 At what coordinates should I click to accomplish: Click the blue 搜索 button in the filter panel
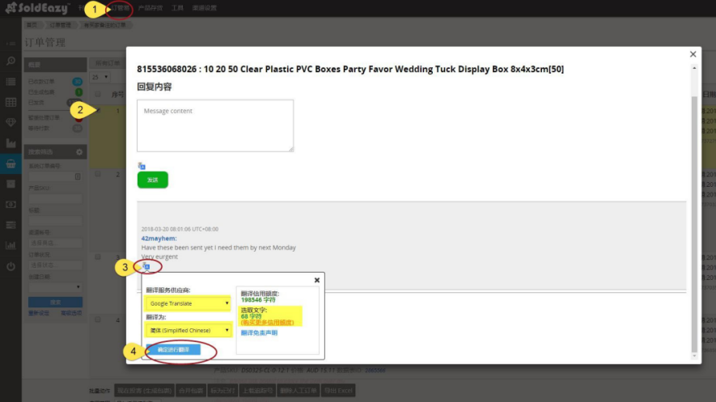55,302
